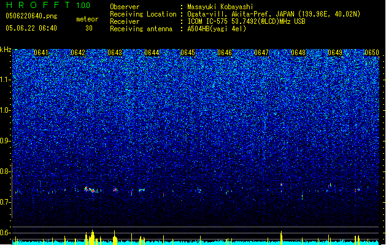Click the Receiving antenna label

tap(141, 29)
